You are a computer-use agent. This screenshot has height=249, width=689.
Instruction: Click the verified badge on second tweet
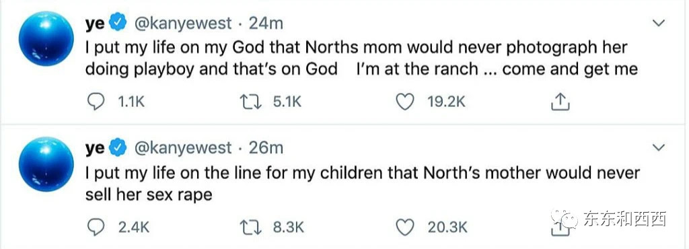(118, 149)
